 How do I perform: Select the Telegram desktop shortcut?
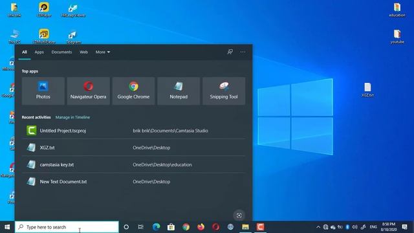[x=74, y=37]
